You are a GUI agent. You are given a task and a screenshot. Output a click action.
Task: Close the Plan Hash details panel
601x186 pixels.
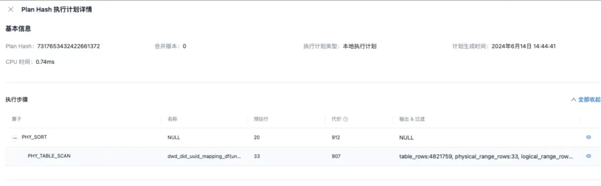pyautogui.click(x=11, y=9)
